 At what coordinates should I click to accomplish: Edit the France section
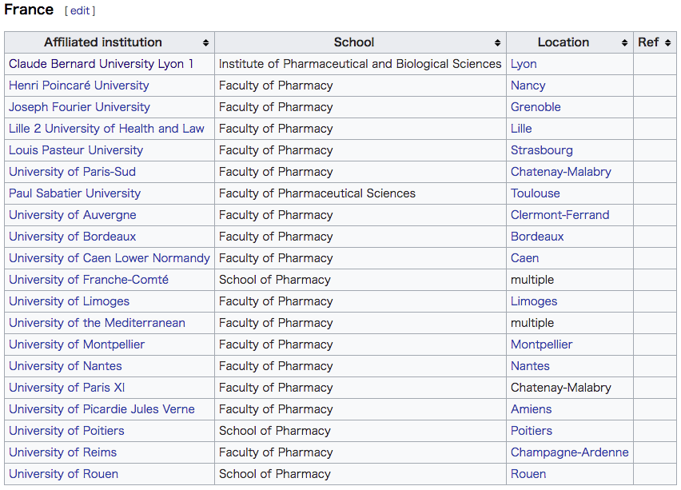click(80, 11)
